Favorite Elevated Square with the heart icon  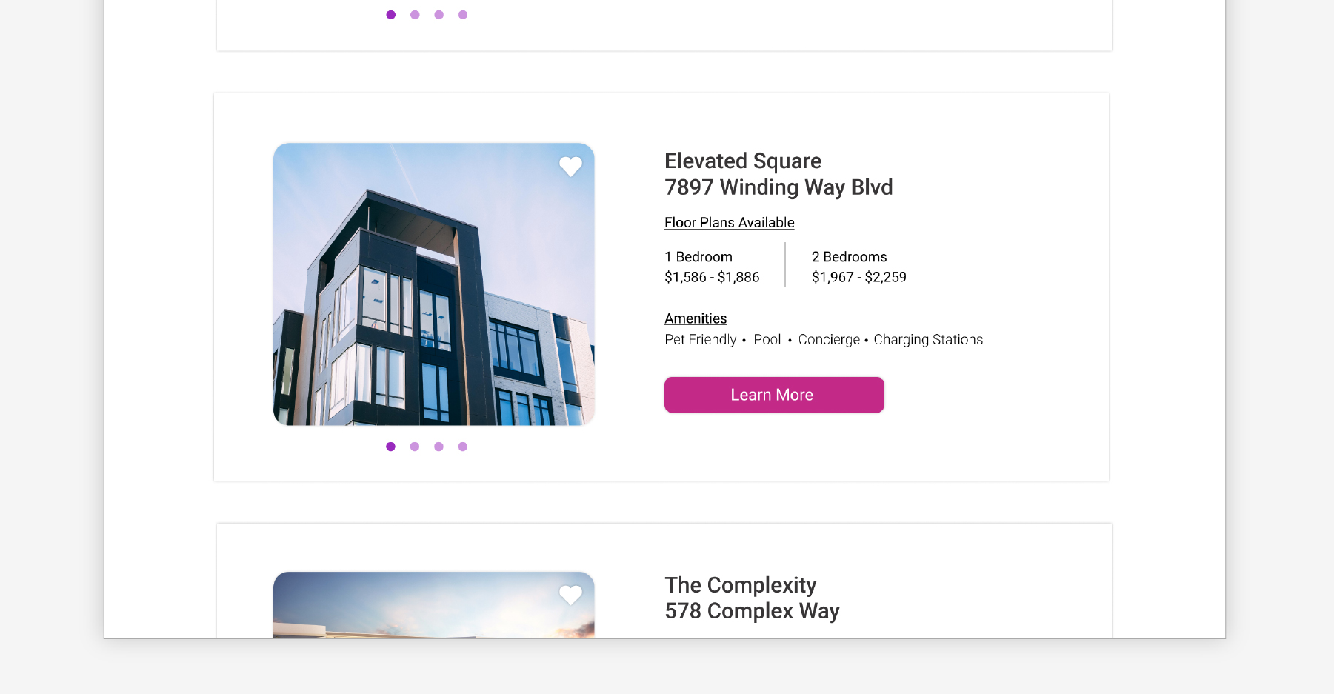570,167
